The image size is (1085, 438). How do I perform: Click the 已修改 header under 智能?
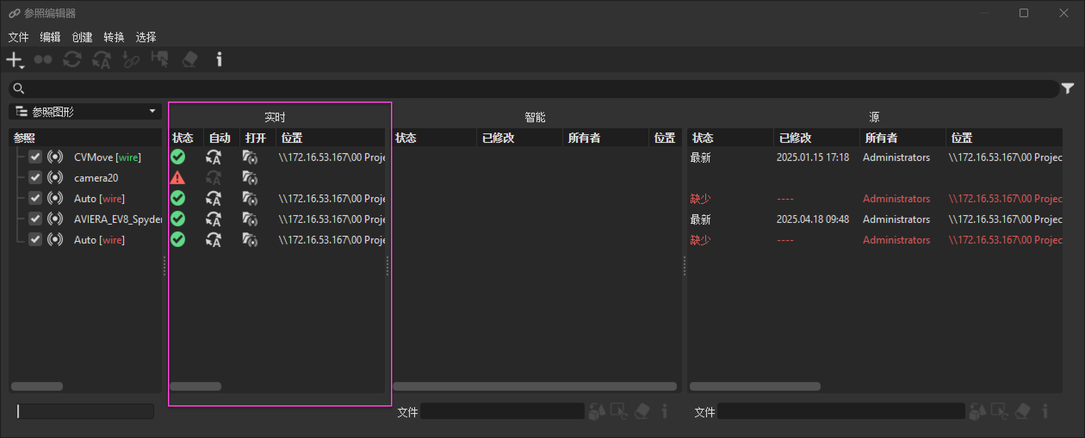[519, 138]
